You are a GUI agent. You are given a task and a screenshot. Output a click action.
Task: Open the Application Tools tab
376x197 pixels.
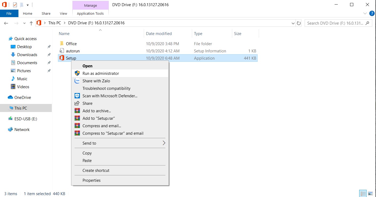(x=90, y=13)
